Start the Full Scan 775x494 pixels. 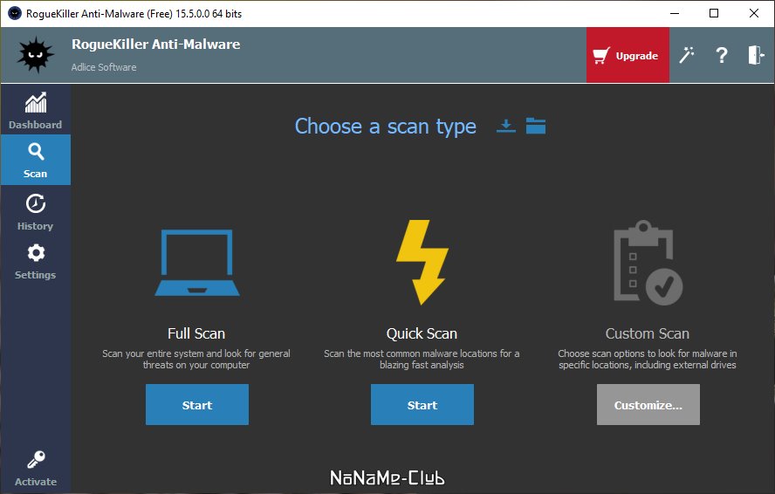tap(196, 404)
